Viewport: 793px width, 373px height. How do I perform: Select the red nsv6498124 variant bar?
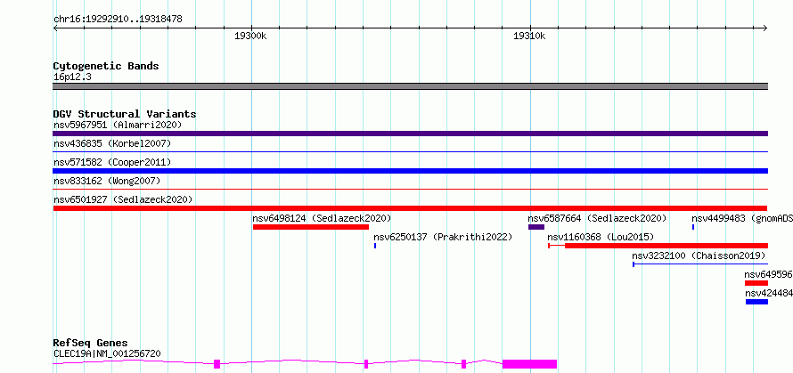tap(311, 227)
